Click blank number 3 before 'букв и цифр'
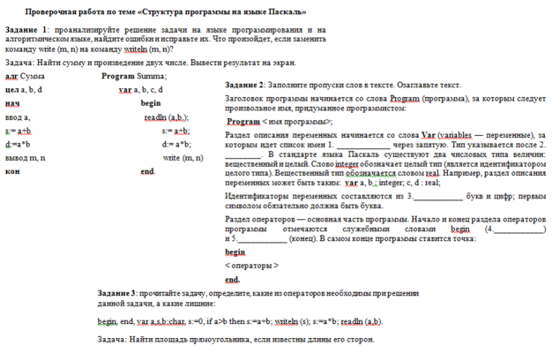The height and width of the screenshot is (346, 552). point(438,196)
